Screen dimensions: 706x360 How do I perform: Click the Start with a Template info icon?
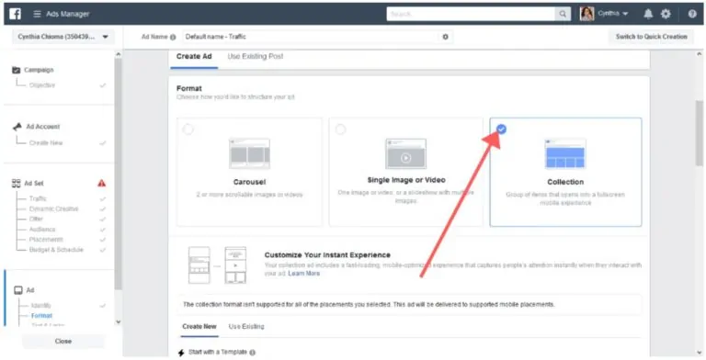(x=252, y=353)
